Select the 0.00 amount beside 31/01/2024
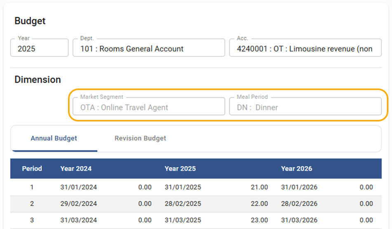392x229 pixels. click(145, 187)
